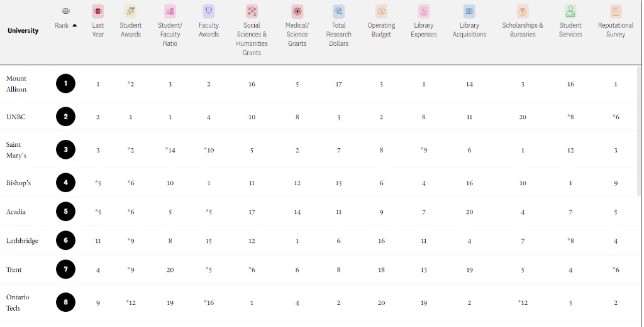This screenshot has height=327, width=644.
Task: Click the Library Acquisitions column icon
Action: click(469, 11)
